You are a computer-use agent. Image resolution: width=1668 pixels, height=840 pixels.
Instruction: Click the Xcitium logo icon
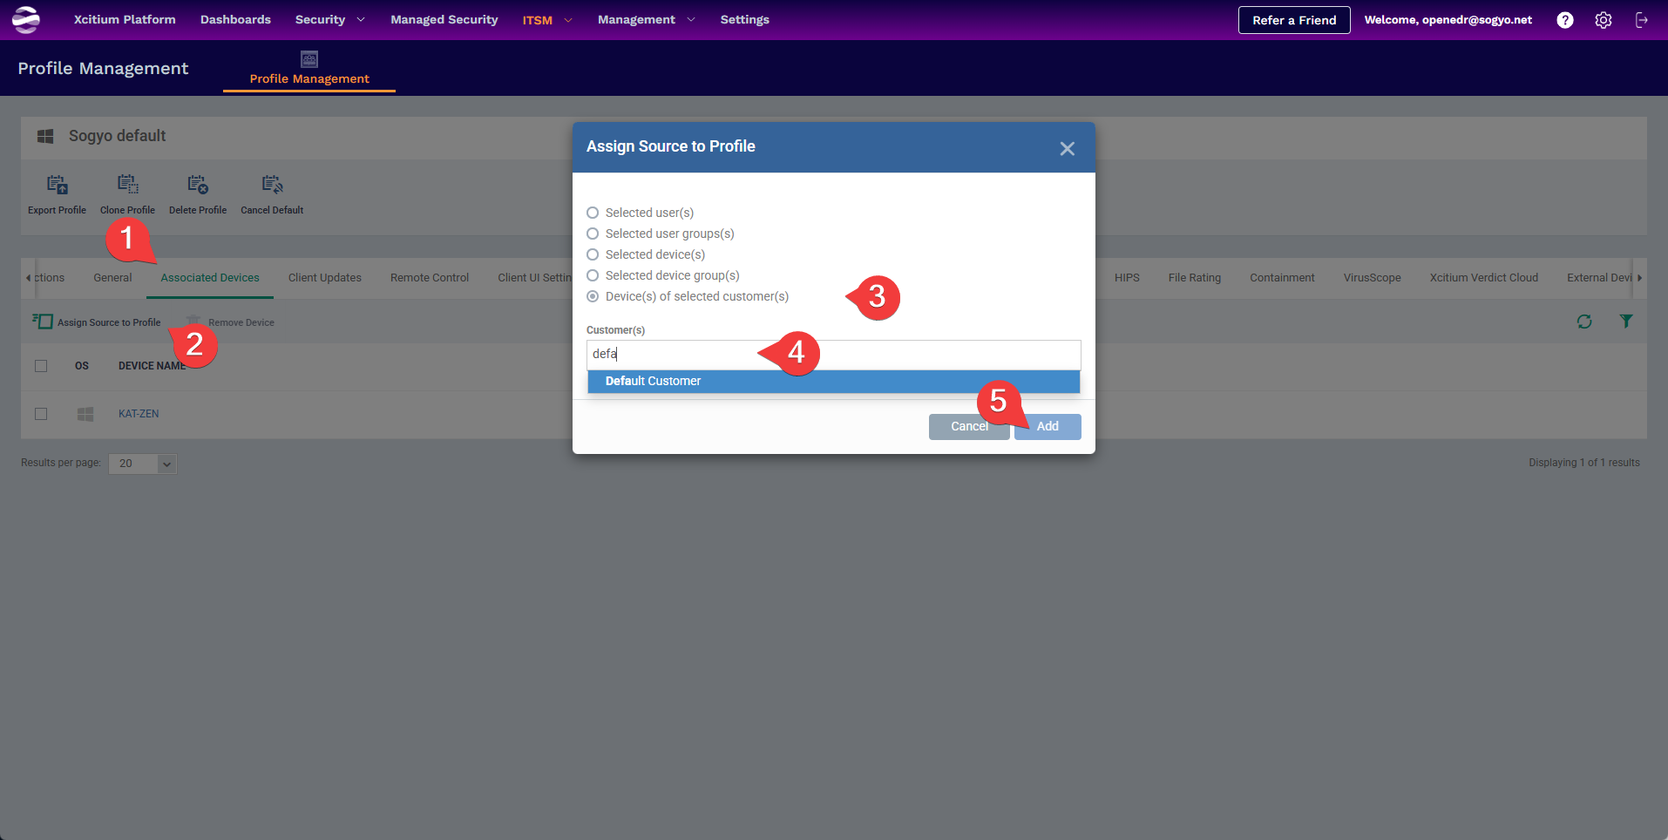(x=26, y=19)
